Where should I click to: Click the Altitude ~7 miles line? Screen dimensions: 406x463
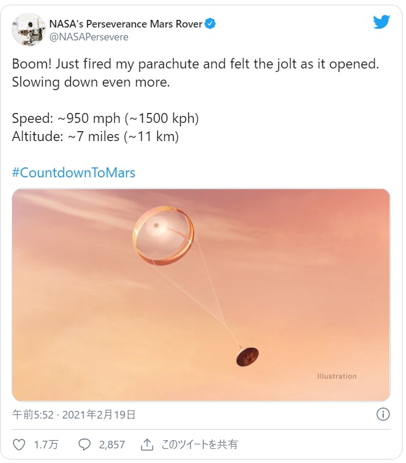coord(95,137)
